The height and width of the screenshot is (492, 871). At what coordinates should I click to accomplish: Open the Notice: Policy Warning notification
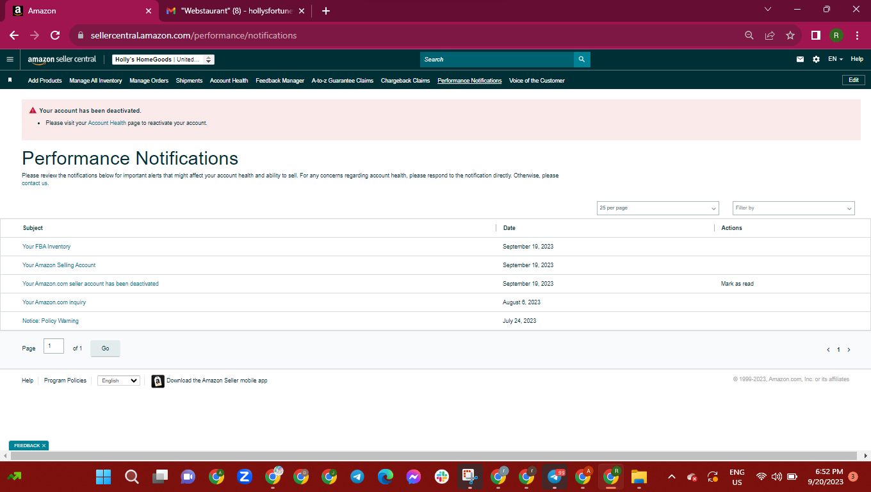tap(51, 321)
